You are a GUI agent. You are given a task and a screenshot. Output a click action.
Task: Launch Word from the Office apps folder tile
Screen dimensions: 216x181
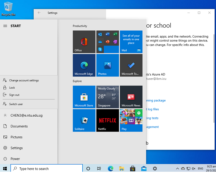click(107, 34)
